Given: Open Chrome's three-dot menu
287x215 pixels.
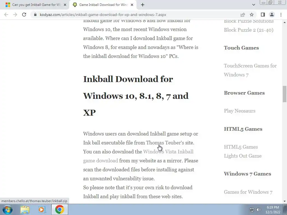Looking at the screenshot, I should click(281, 15).
